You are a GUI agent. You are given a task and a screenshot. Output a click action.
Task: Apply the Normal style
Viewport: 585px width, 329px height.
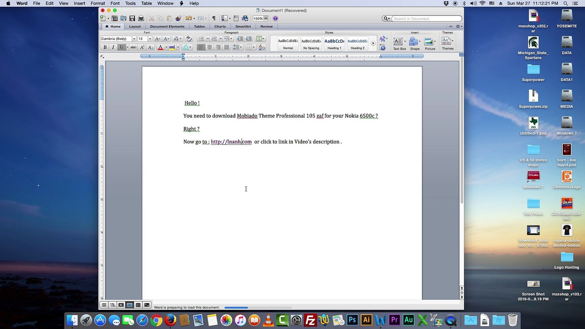[x=288, y=43]
